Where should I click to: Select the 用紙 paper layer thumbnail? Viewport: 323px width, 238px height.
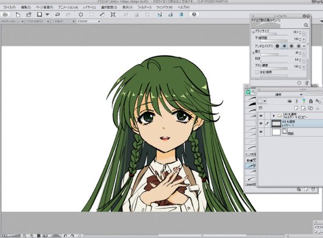point(277,132)
